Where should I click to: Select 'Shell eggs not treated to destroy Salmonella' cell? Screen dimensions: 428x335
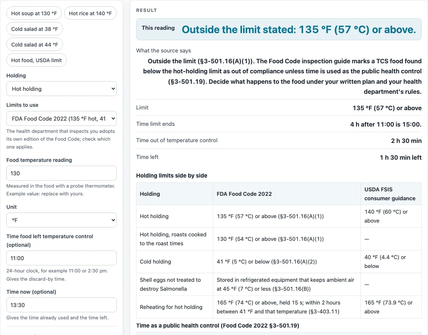175,284
